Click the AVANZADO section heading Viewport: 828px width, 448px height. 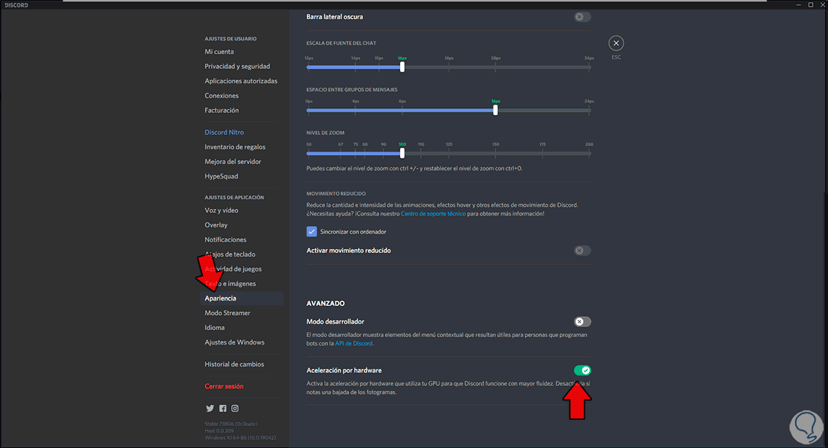[326, 303]
